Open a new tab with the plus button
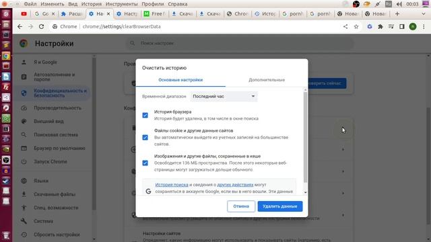 point(397,13)
